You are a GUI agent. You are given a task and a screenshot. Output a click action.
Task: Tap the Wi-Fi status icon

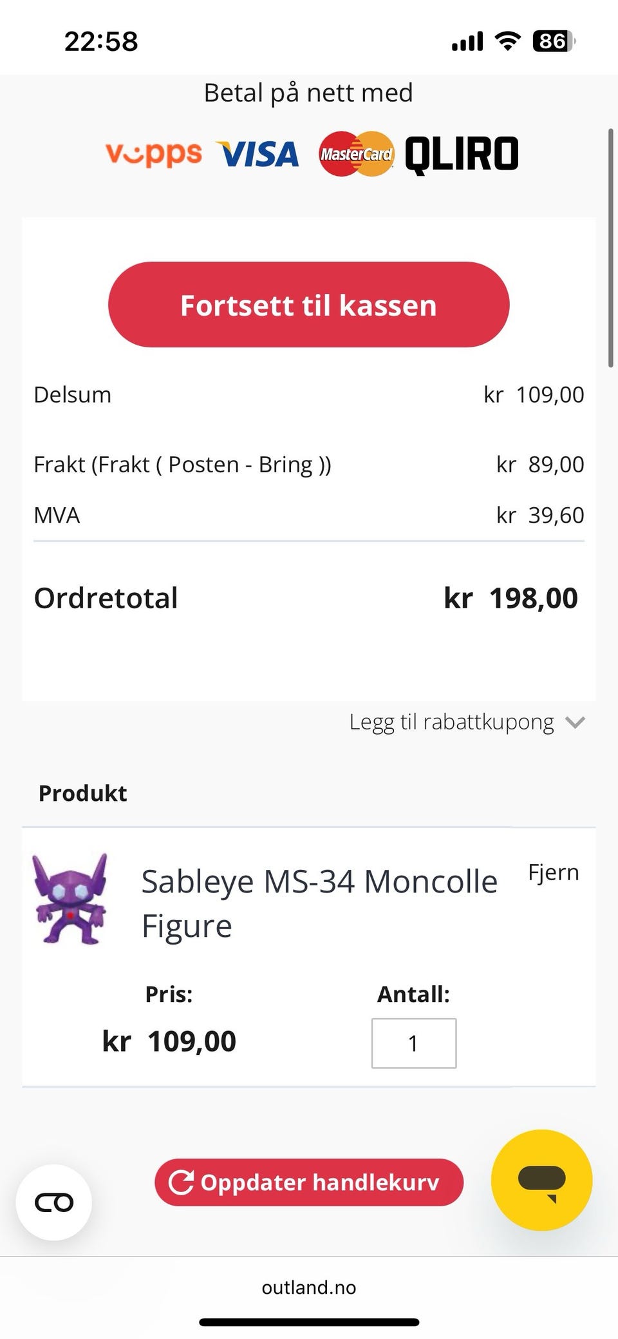click(507, 42)
